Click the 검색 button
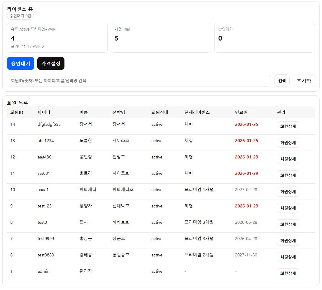This screenshot has width=322, height=290. click(x=282, y=81)
